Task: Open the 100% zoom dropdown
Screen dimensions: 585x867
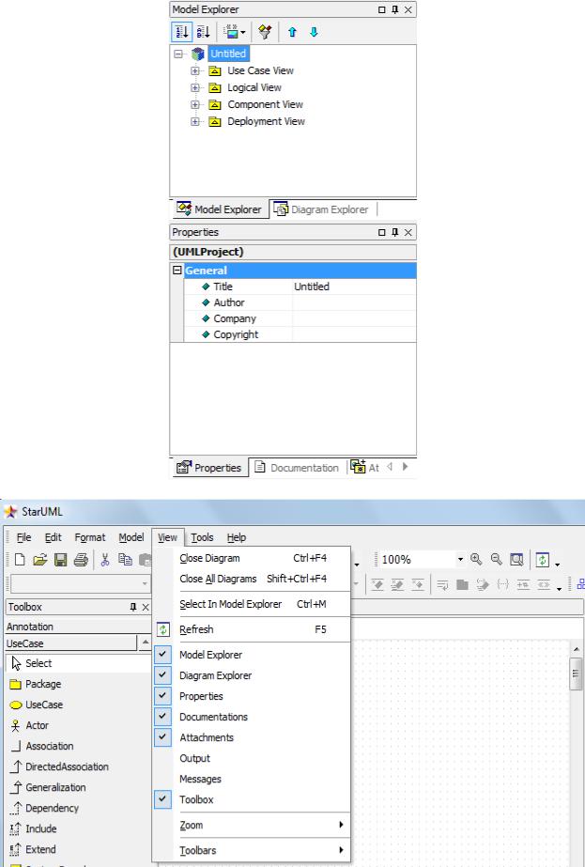Action: (x=460, y=560)
